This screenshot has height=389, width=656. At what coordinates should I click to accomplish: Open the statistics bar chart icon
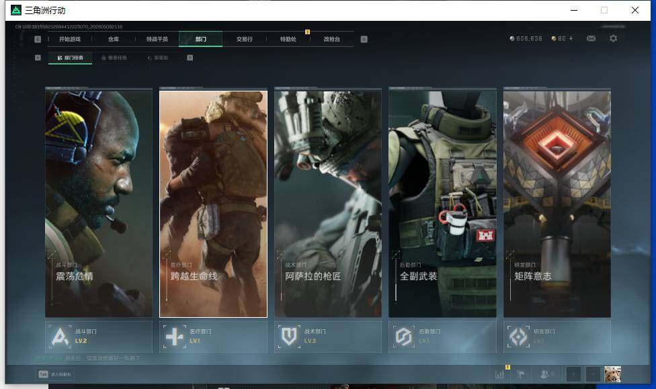point(499,374)
